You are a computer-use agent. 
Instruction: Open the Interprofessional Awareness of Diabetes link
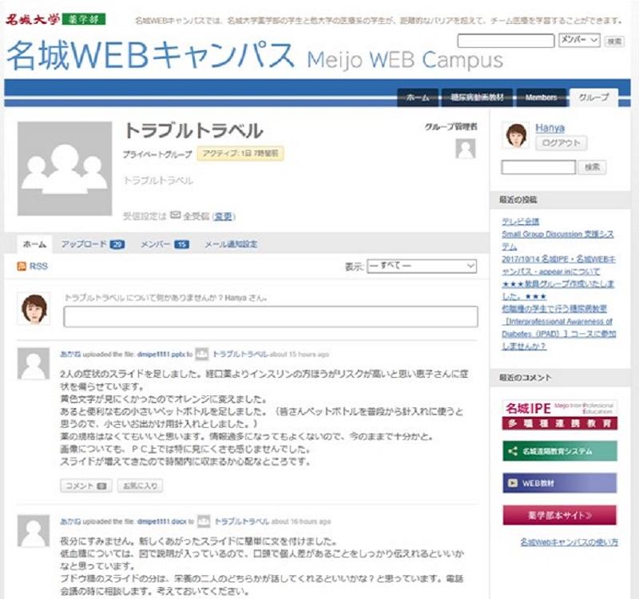click(x=558, y=327)
